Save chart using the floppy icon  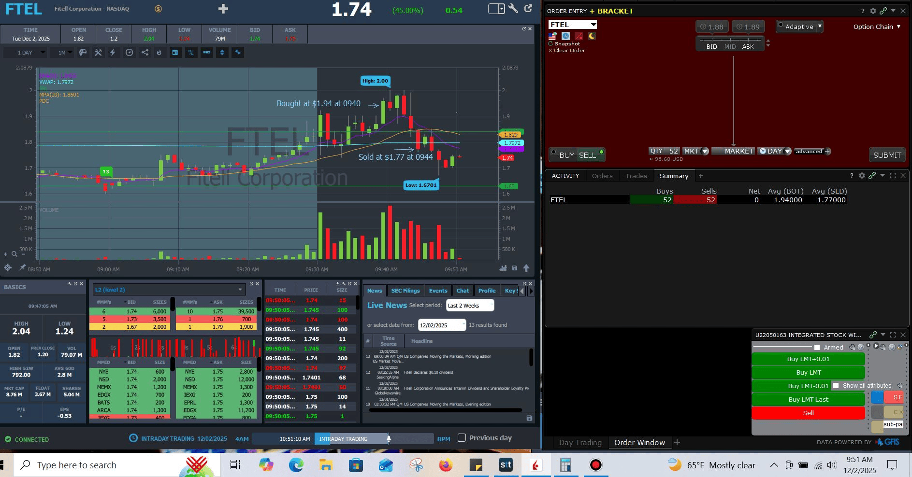tap(515, 268)
